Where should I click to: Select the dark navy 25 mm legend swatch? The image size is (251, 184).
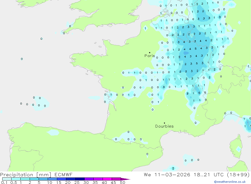pos(80,179)
